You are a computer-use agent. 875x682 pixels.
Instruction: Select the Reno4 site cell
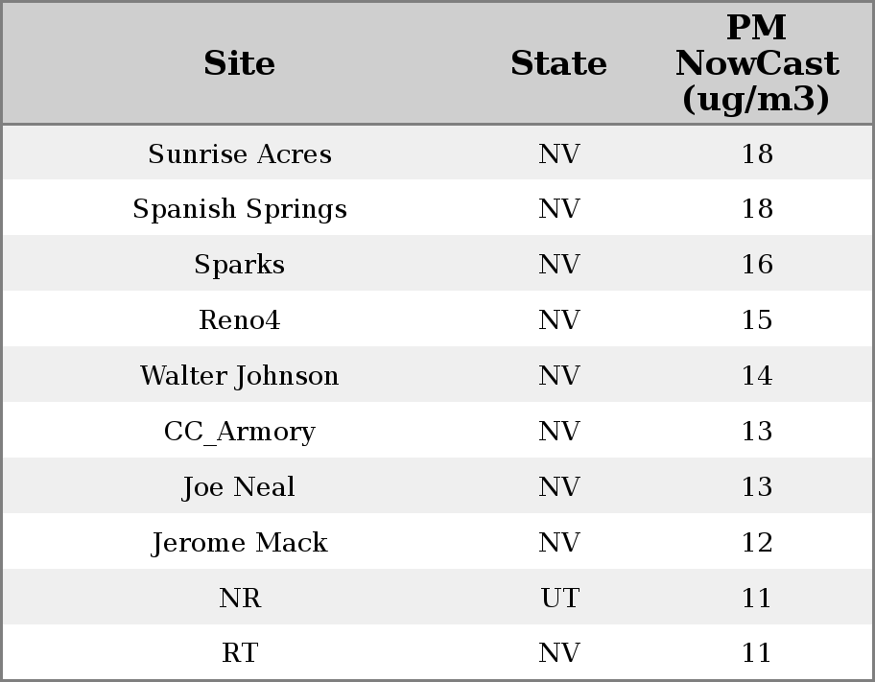click(x=240, y=320)
